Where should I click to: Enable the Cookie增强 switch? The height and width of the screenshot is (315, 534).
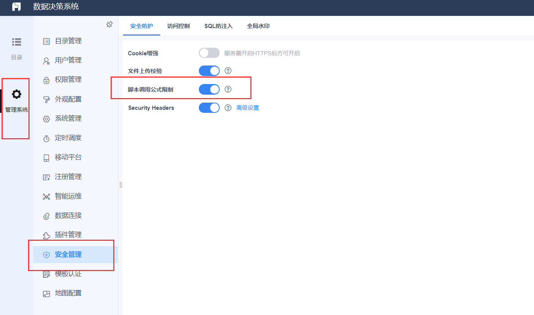209,53
